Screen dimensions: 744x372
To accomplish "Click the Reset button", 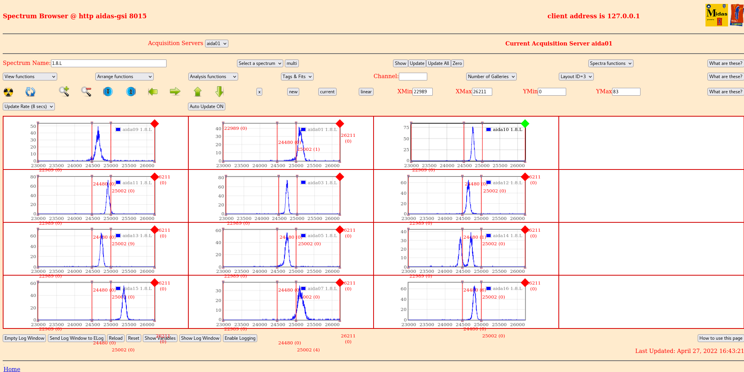I will coord(133,338).
